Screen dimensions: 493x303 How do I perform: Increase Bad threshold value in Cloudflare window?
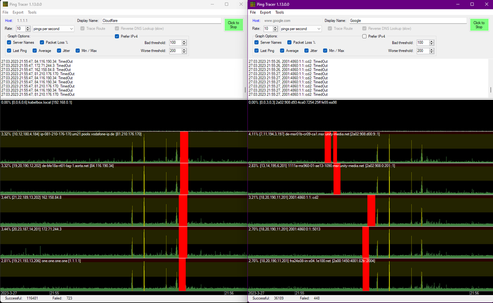click(x=185, y=42)
